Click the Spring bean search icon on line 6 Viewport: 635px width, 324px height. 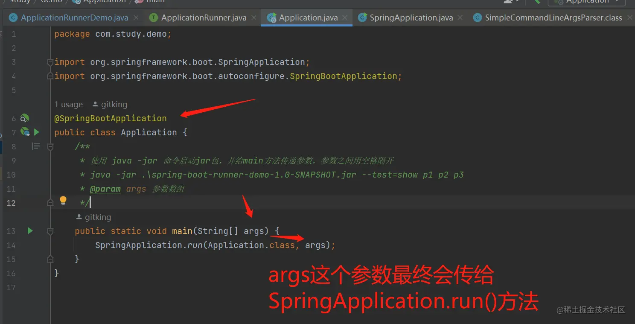[25, 118]
